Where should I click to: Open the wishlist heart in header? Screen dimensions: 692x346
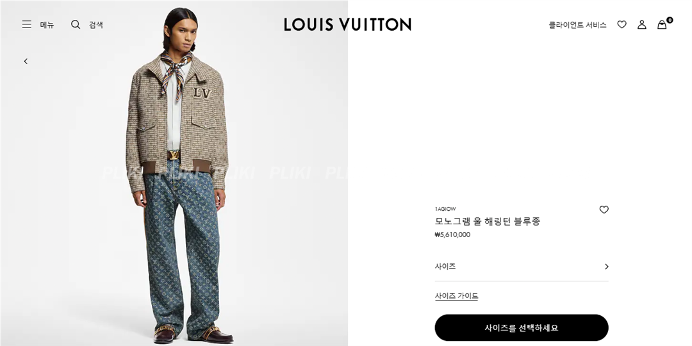tap(622, 25)
